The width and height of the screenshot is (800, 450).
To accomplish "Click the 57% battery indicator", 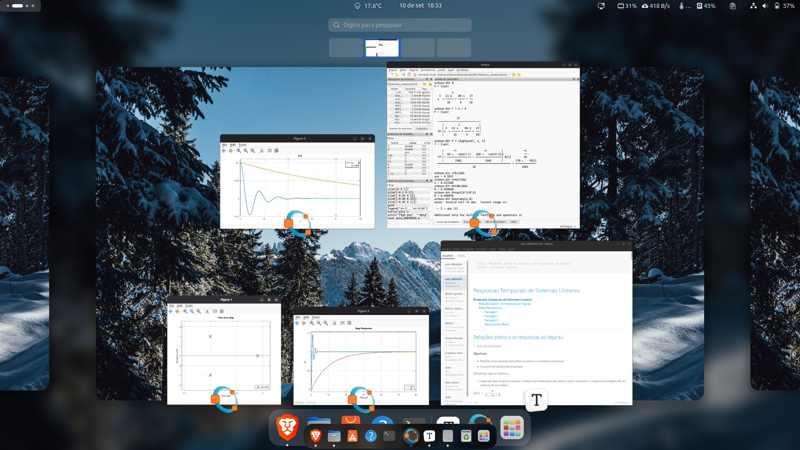I will pos(785,6).
